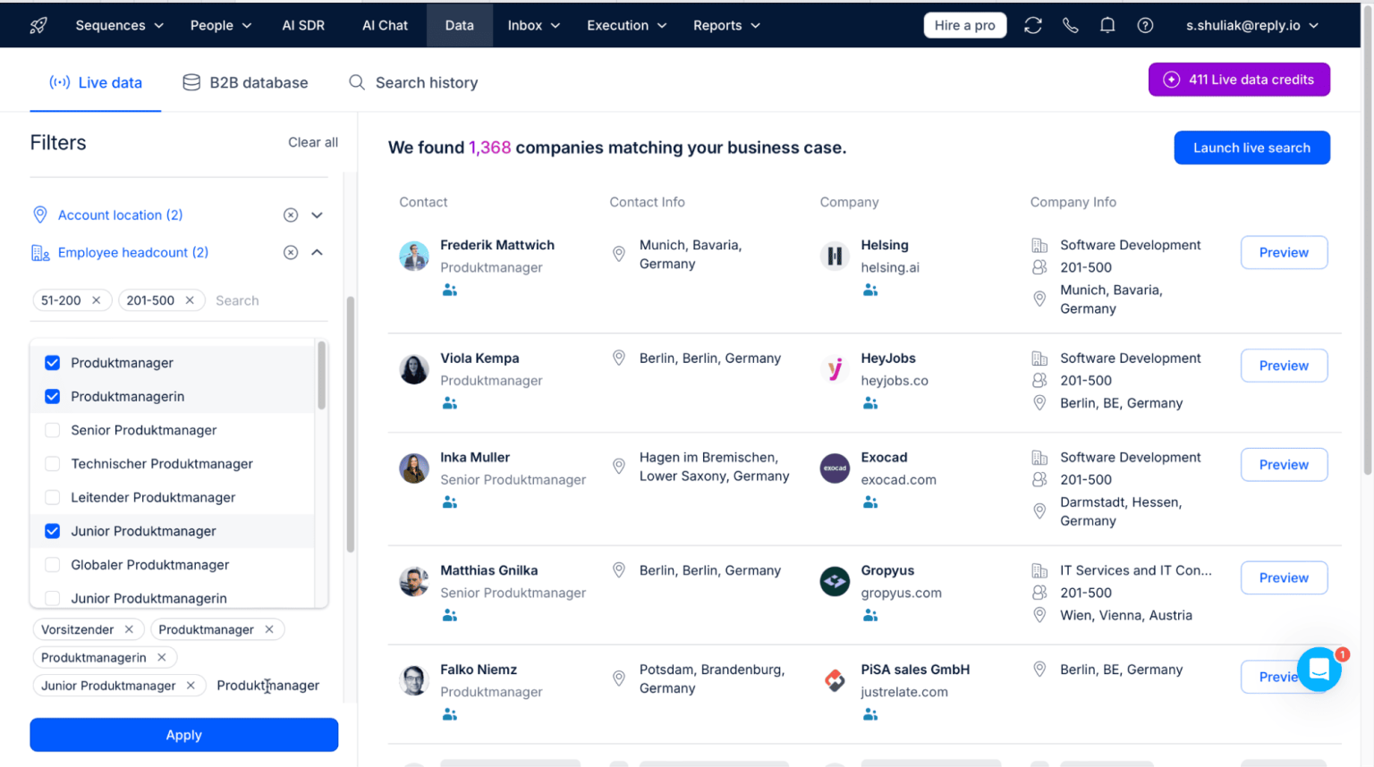Clear the Account location filter
Viewport: 1374px width, 767px height.
[x=291, y=215]
